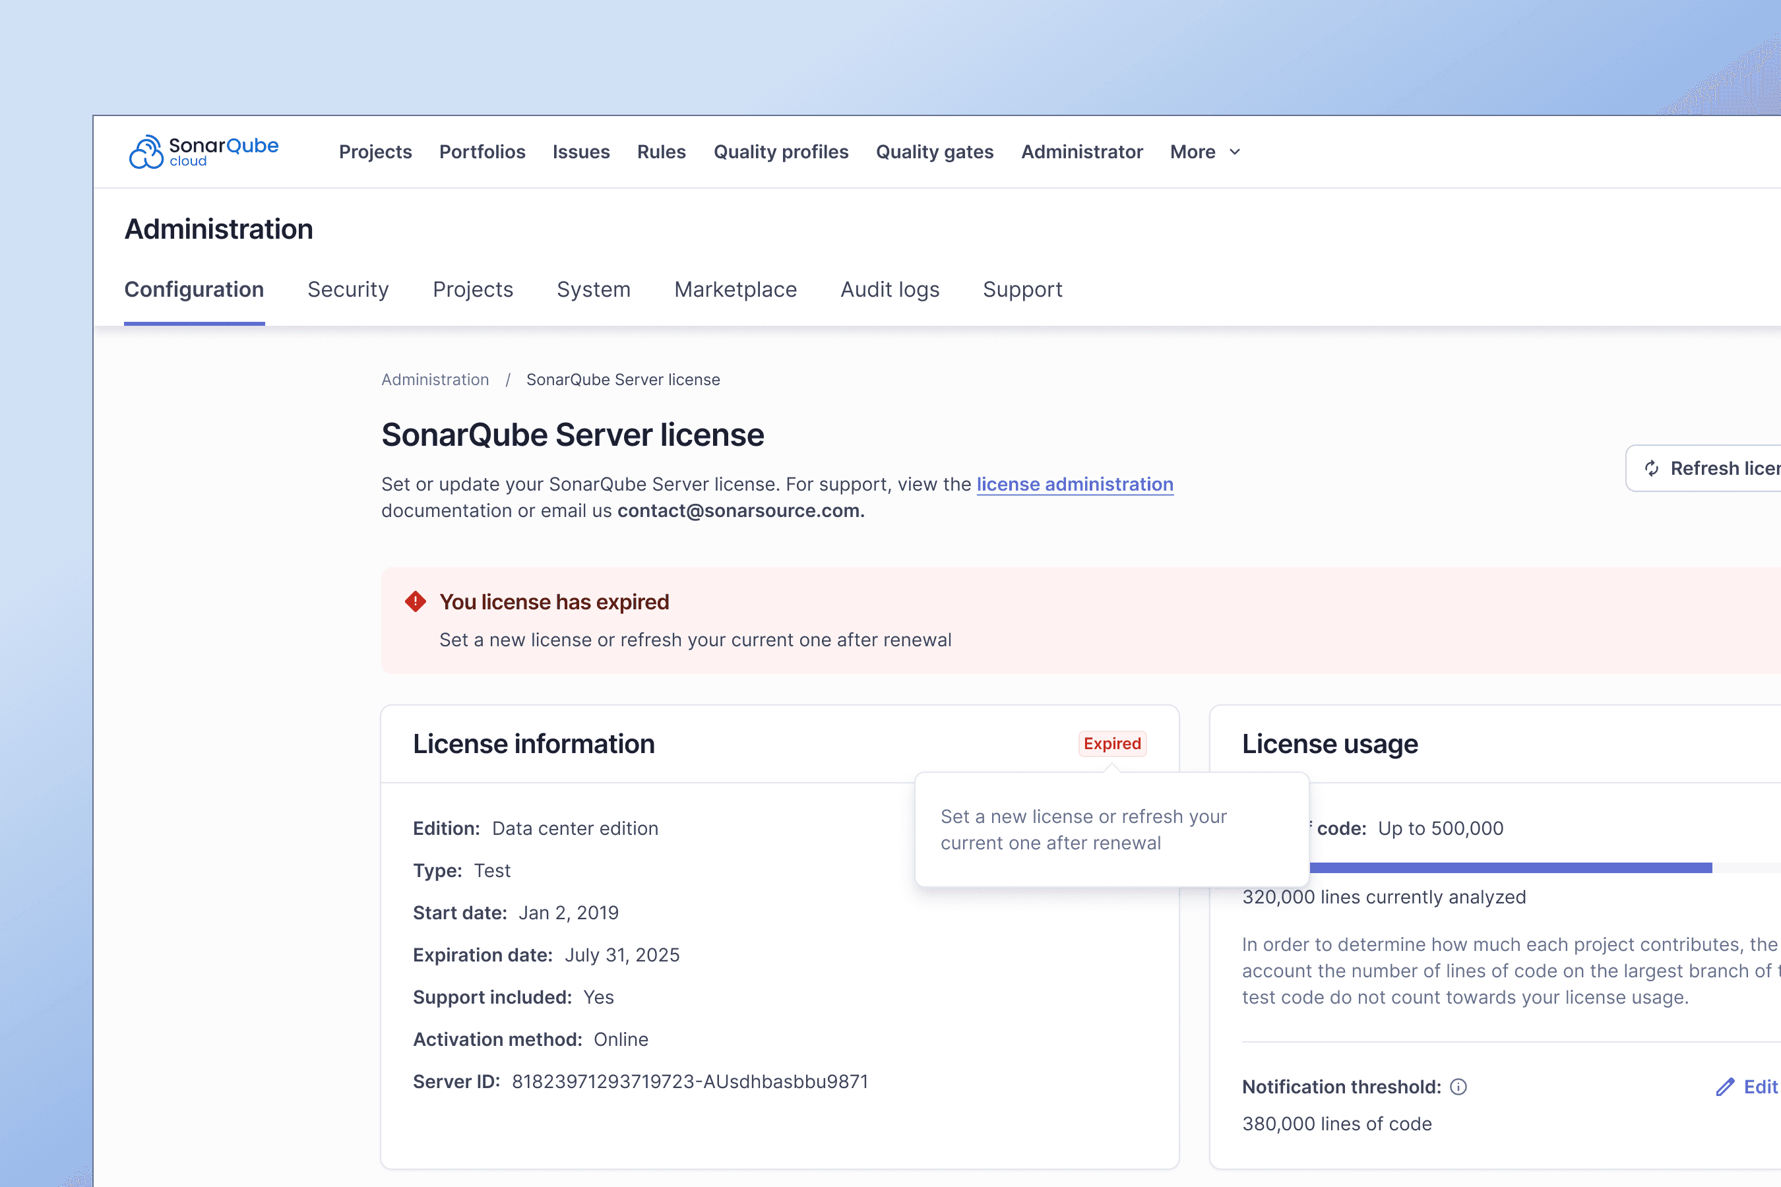Image resolution: width=1781 pixels, height=1187 pixels.
Task: Open the Projects top navigation item
Action: click(x=375, y=152)
